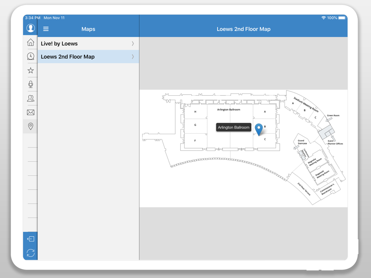Tap the 3:34 PM status bar time

pos(33,18)
